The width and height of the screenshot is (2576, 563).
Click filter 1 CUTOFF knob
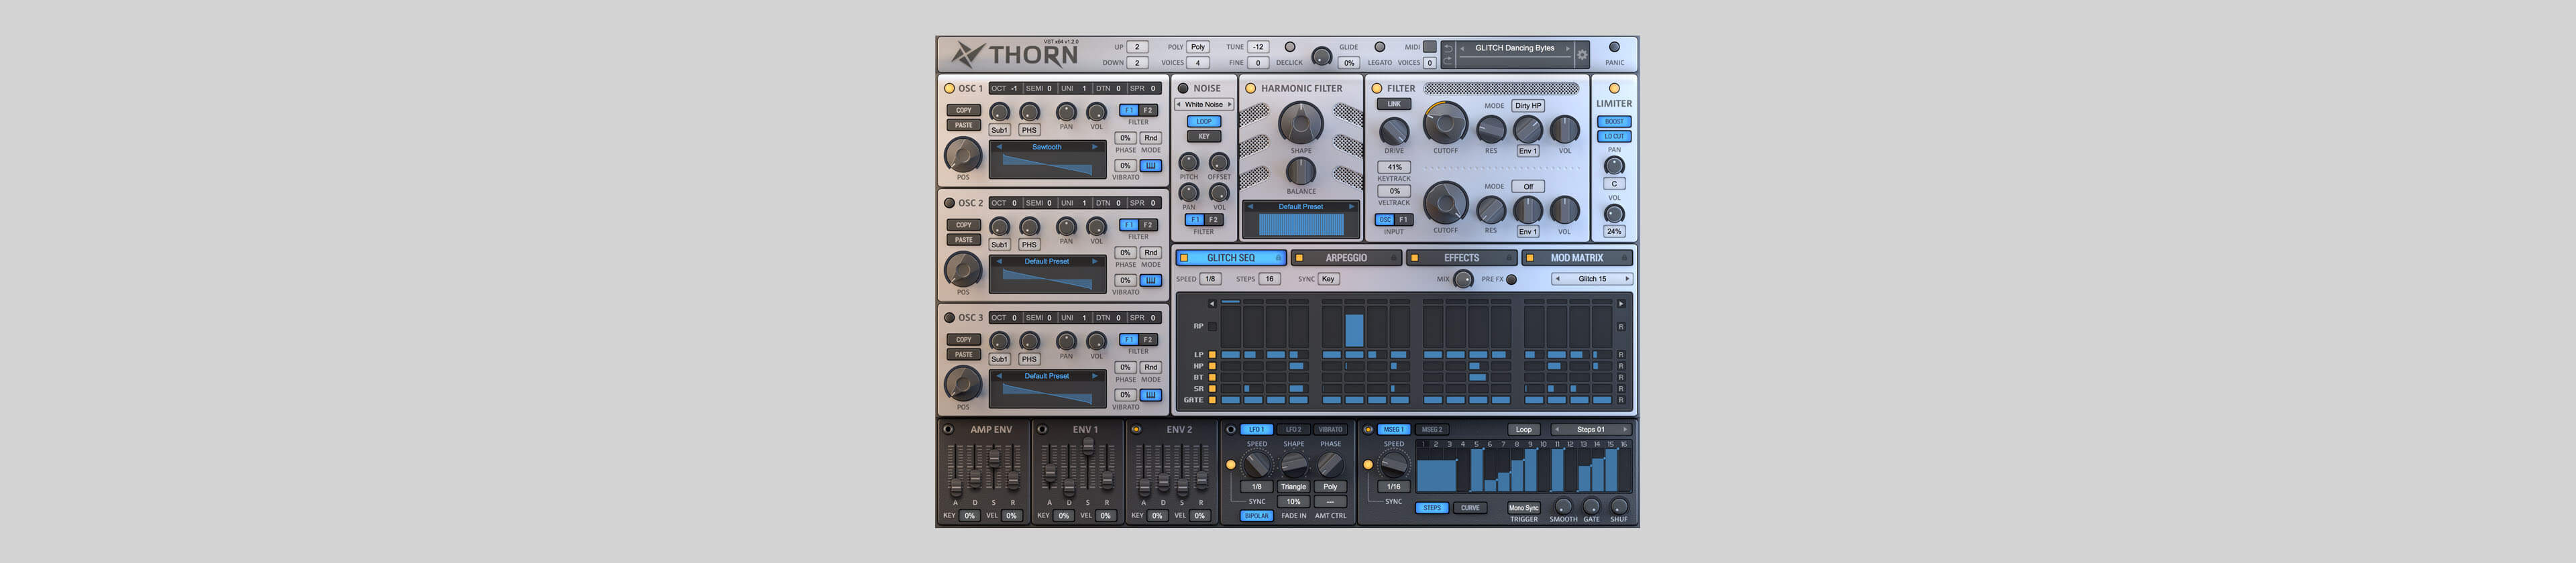(1445, 124)
